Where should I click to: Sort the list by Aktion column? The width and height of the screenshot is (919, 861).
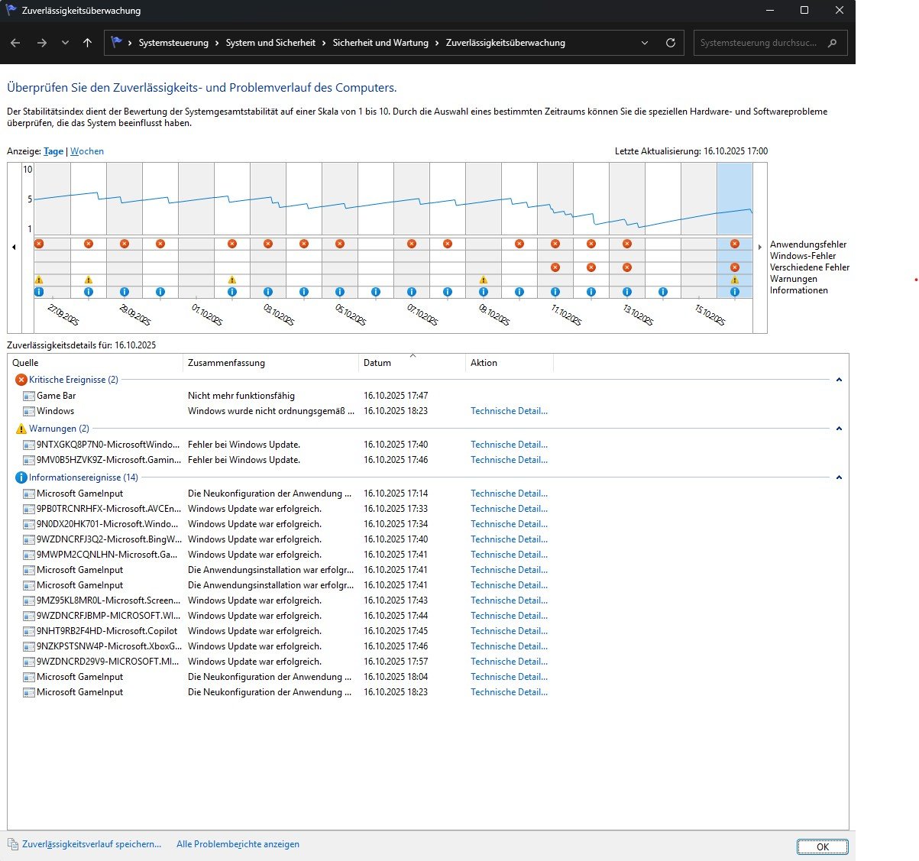pyautogui.click(x=510, y=363)
